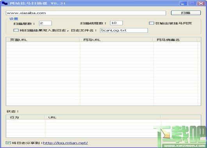Image resolution: width=207 pixels, height=148 pixels.
Task: Click the 页面URL column header
Action: coord(43,40)
